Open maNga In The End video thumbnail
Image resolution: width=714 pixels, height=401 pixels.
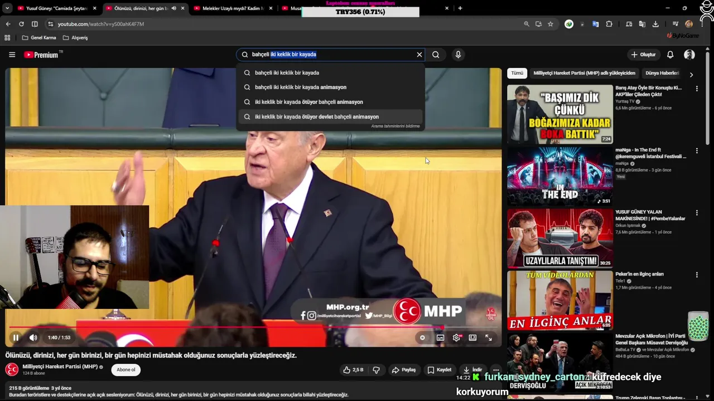click(559, 176)
